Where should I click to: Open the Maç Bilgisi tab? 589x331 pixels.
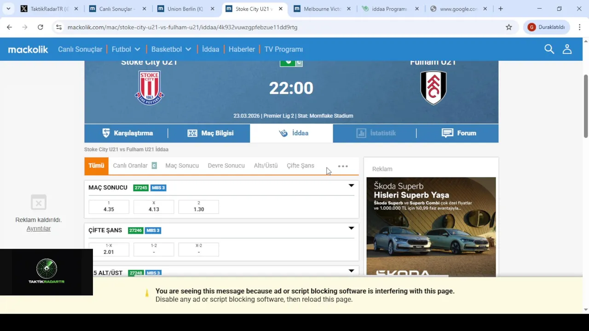(x=210, y=133)
